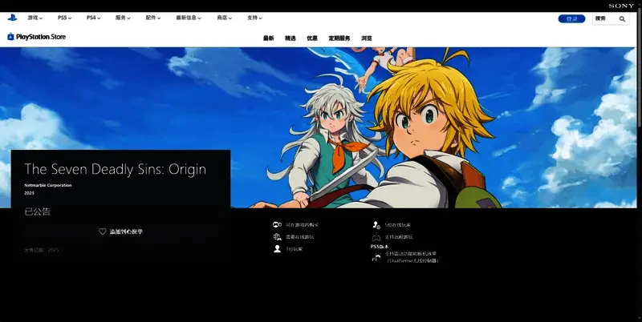Click the single player person icon
The width and height of the screenshot is (642, 322).
tap(277, 249)
